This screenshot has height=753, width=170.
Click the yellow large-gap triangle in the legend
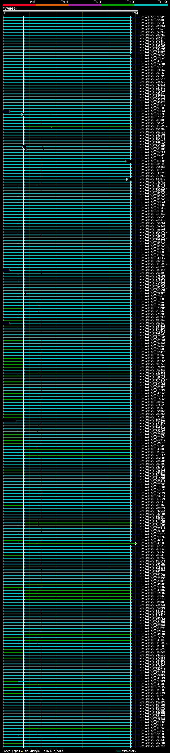(x=22, y=751)
